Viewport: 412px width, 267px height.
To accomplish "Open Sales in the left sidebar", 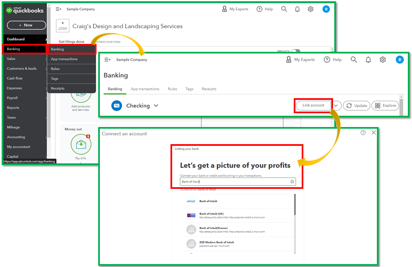I will pos(25,59).
